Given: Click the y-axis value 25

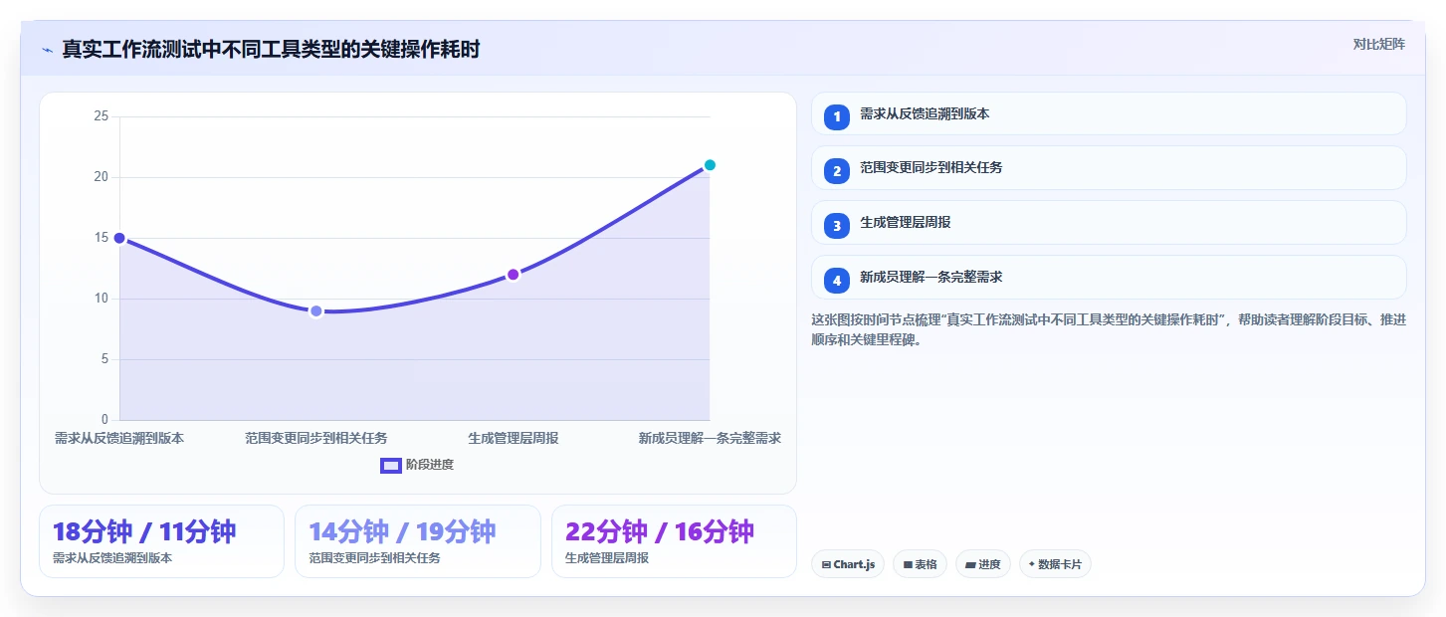Looking at the screenshot, I should (x=101, y=116).
